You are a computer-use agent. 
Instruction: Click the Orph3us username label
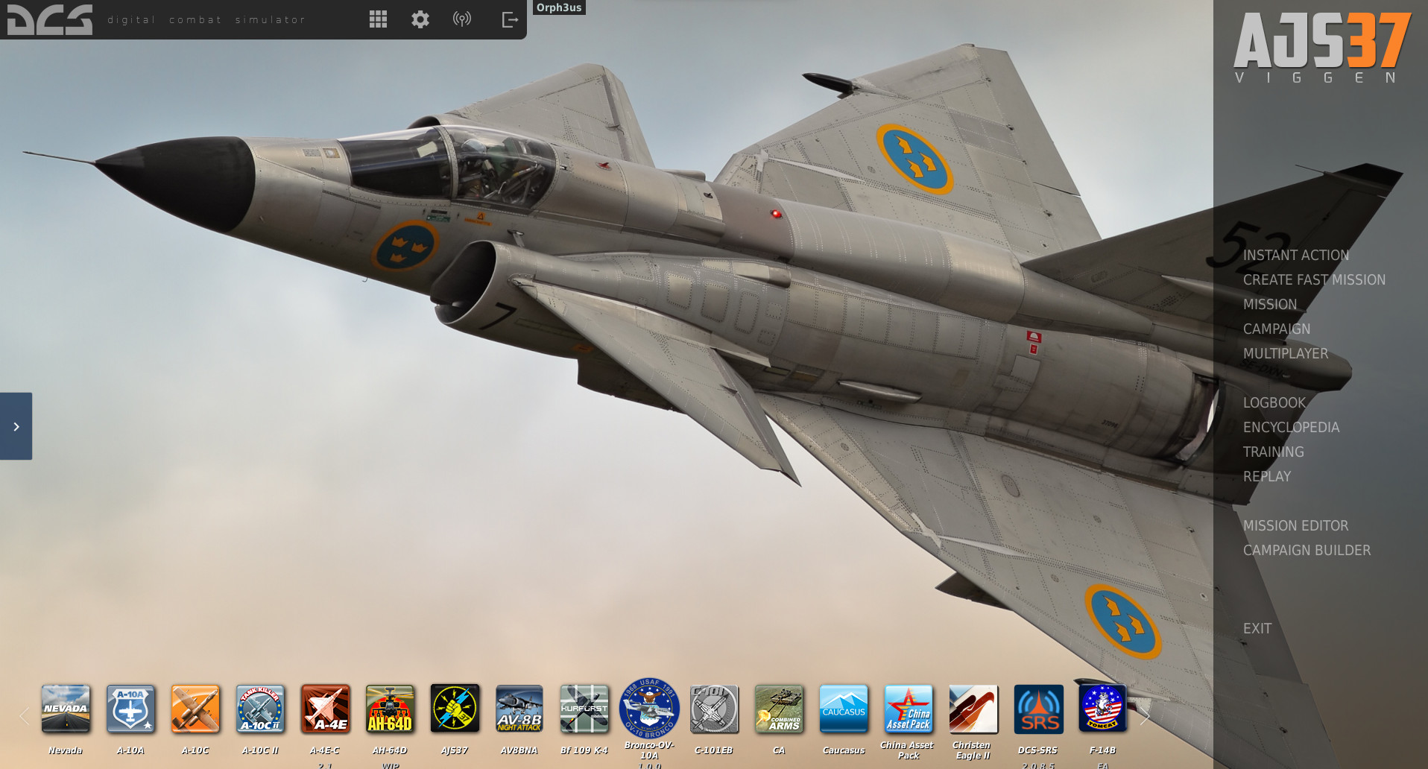click(x=559, y=7)
